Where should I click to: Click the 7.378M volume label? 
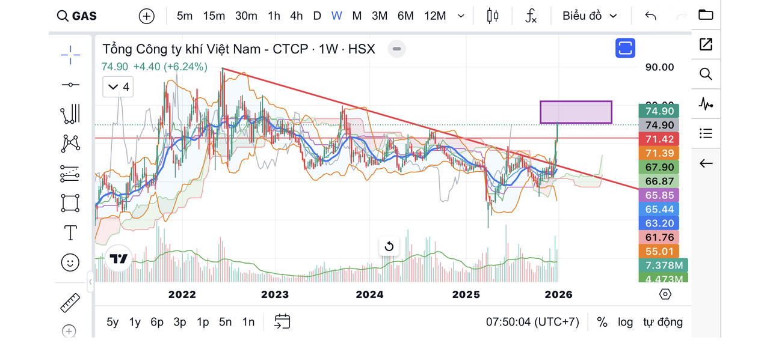664,265
